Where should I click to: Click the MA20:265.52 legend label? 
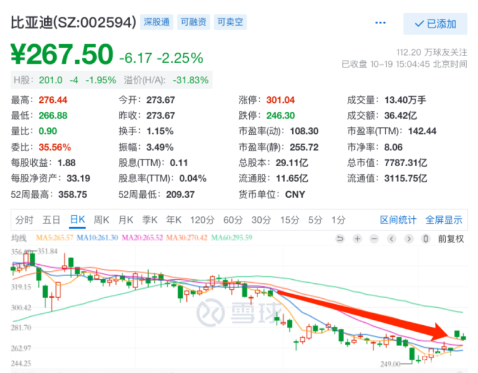coord(142,237)
